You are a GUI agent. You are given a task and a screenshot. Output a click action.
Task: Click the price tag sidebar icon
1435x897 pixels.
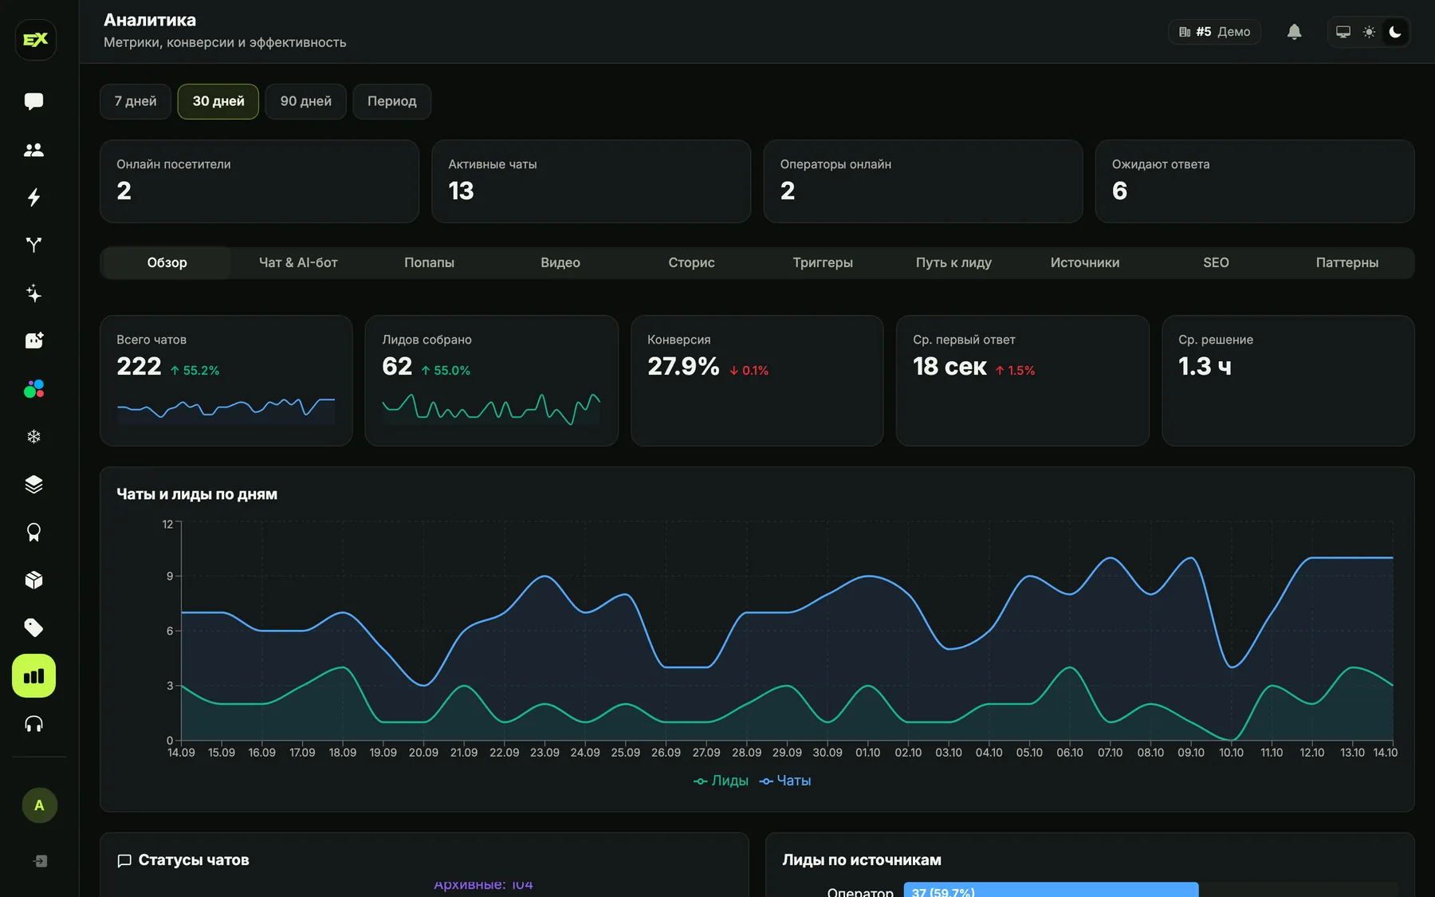click(x=33, y=628)
